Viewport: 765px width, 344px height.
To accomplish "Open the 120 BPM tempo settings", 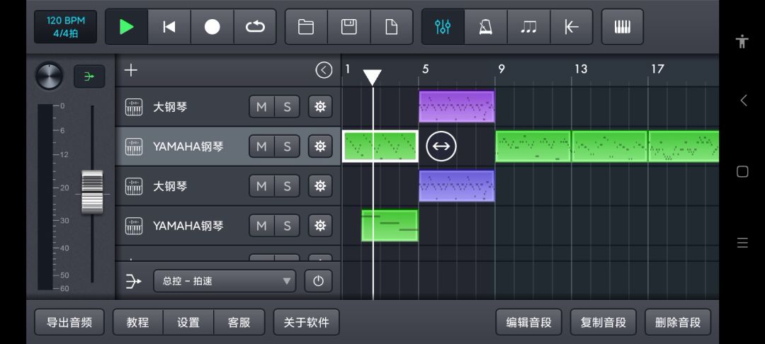I will click(x=65, y=27).
